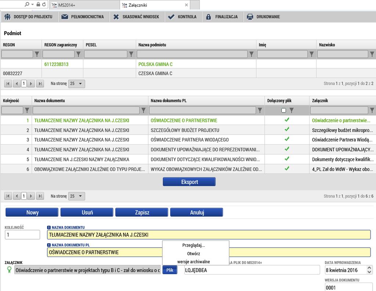Screen dimensions: 376x291
Task: Click filter icon for Nazwa dokumentu column
Action: [144, 110]
